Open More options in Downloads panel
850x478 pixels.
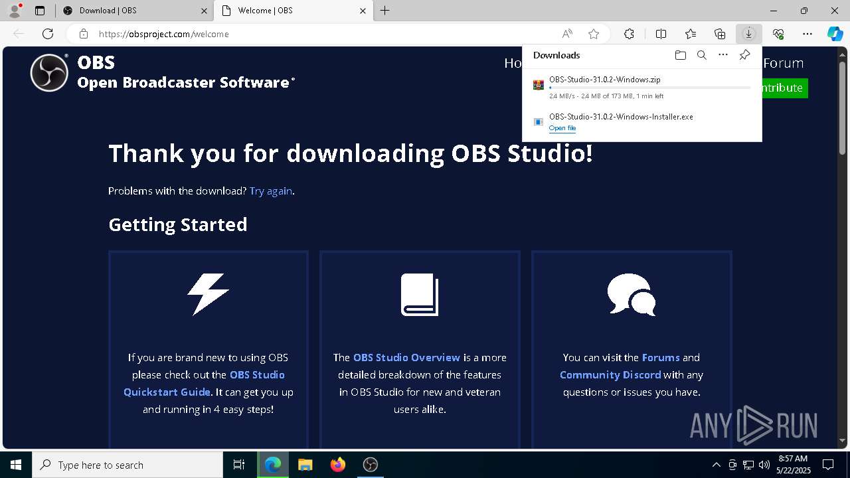[x=723, y=55]
